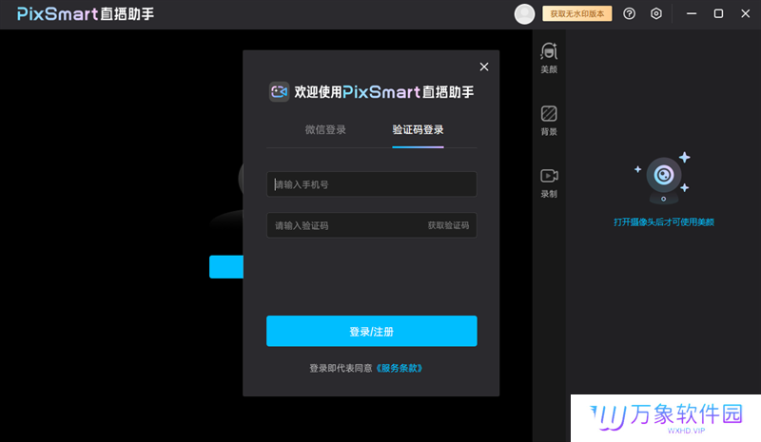Minimize the PixSmart window
Viewport: 761px width, 442px height.
point(692,13)
